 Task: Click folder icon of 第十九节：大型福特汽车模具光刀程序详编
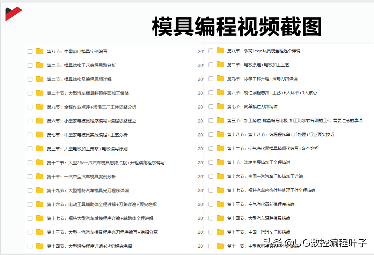(x=39, y=190)
